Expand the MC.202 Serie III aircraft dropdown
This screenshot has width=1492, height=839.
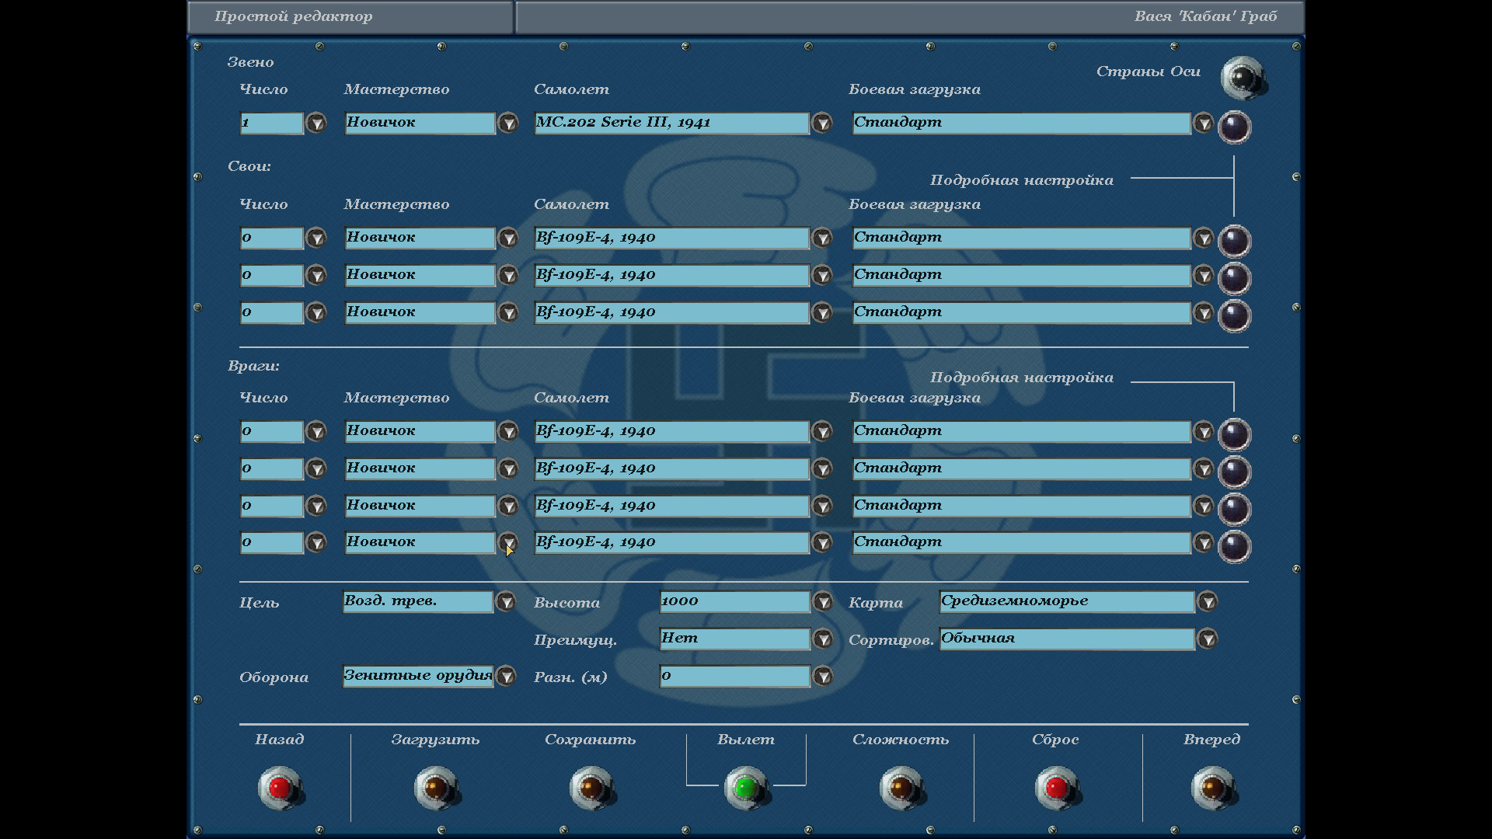point(821,123)
